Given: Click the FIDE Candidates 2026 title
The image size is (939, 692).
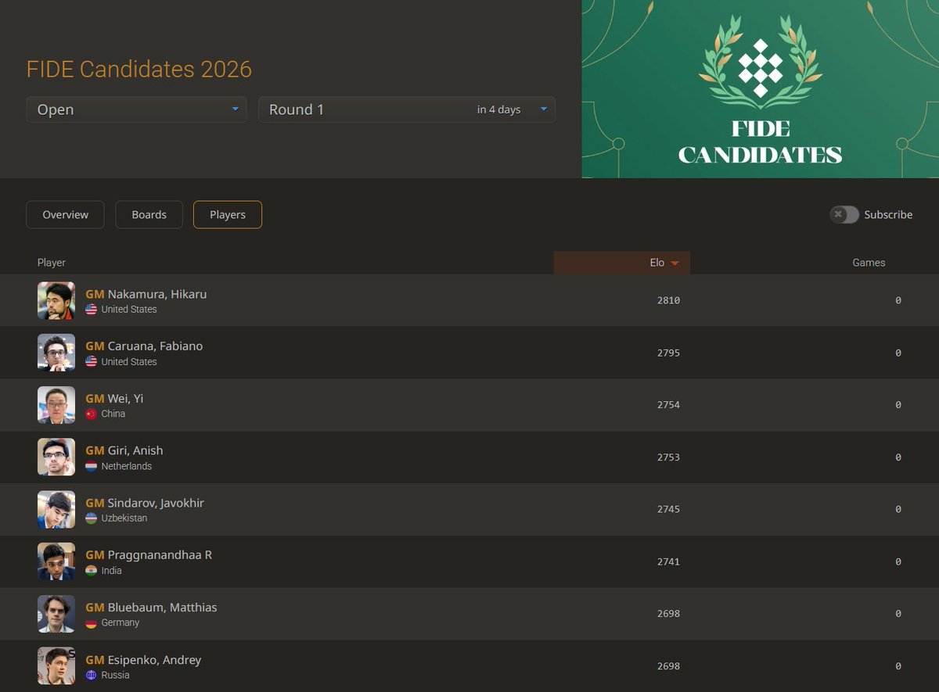Looking at the screenshot, I should 139,69.
